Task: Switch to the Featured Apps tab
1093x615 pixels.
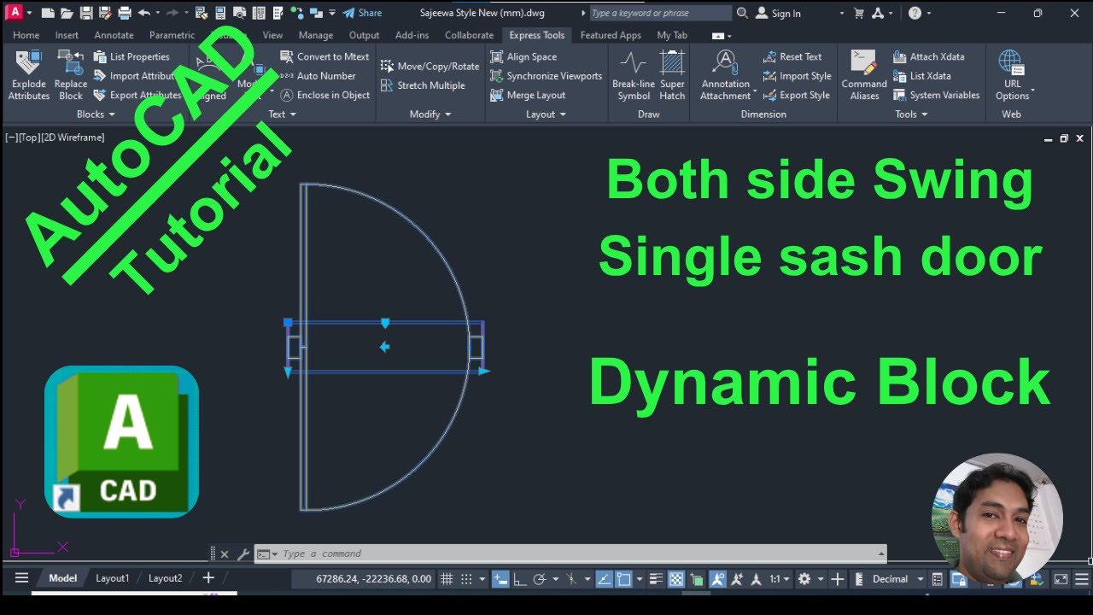Action: (x=611, y=35)
